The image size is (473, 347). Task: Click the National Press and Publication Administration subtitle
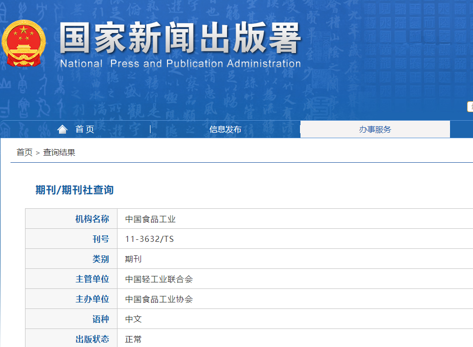pyautogui.click(x=180, y=64)
